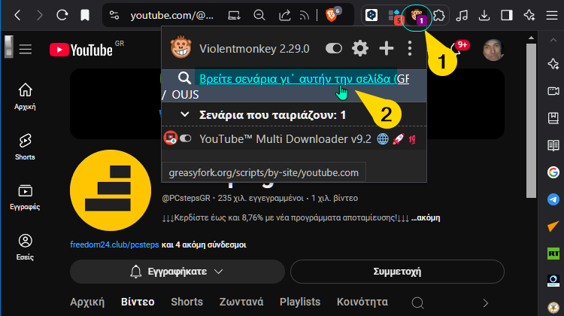The width and height of the screenshot is (564, 316).
Task: Open the Leo AI sparkle icon in toolbar
Action: [529, 15]
